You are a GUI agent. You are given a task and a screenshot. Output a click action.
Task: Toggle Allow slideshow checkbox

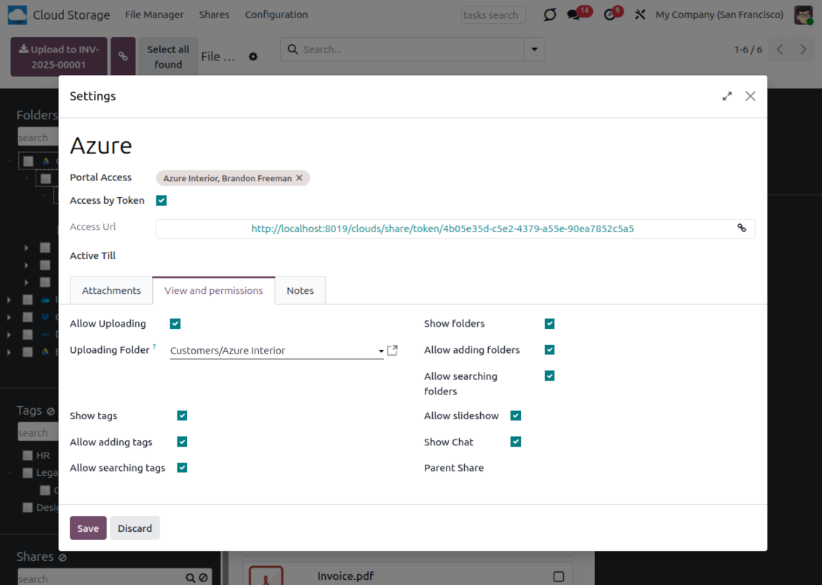coord(516,416)
